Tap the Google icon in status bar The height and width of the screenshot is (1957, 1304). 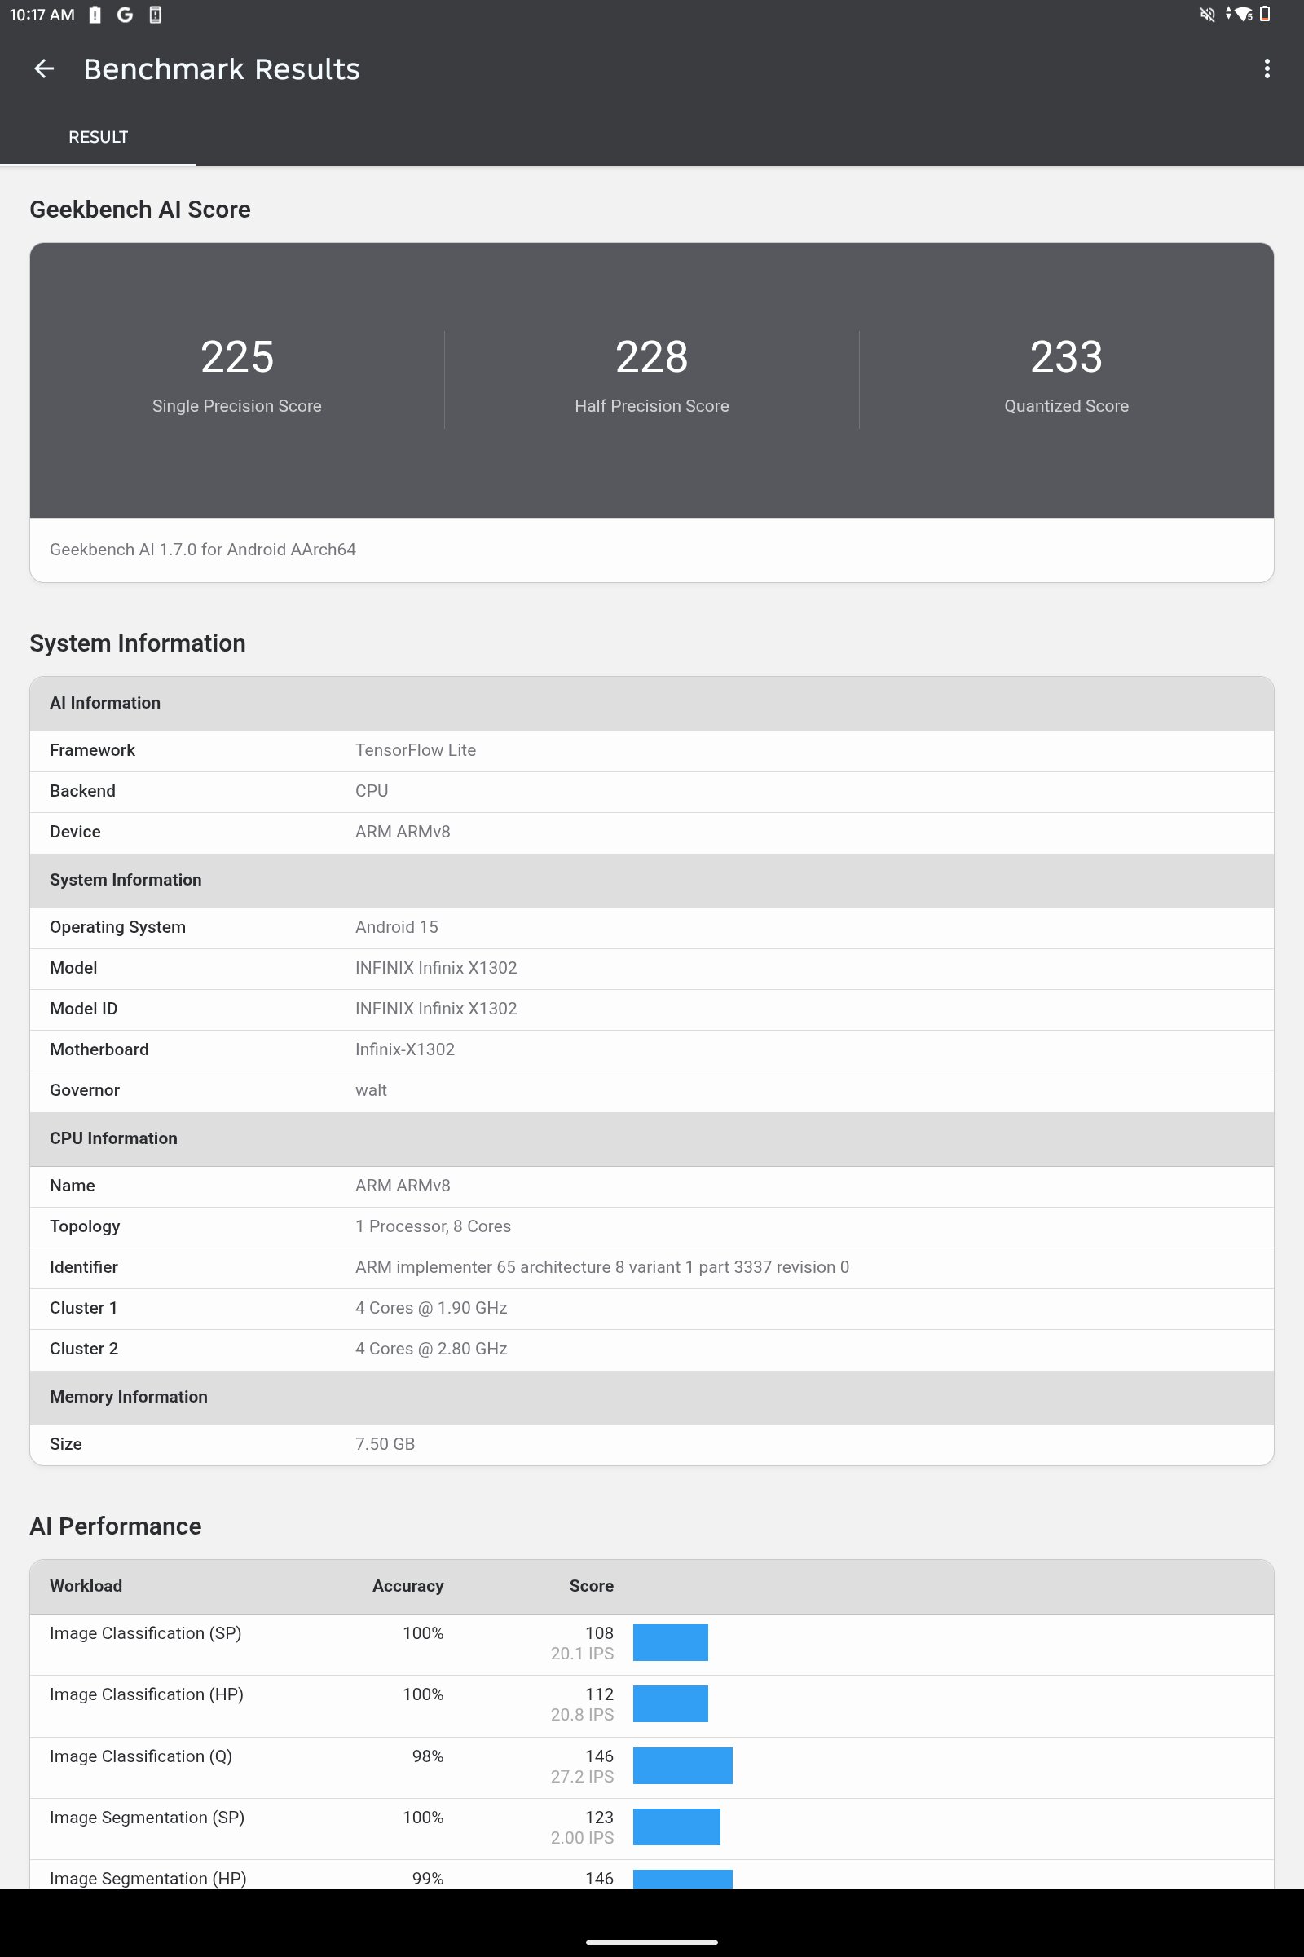[125, 15]
